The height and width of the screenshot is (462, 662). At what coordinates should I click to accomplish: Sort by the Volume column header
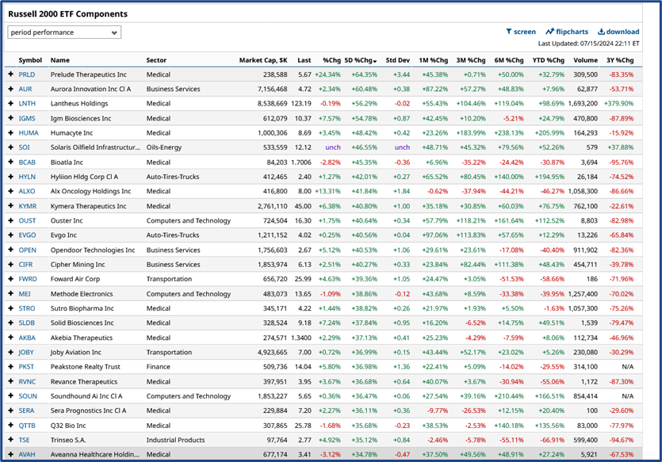point(586,59)
